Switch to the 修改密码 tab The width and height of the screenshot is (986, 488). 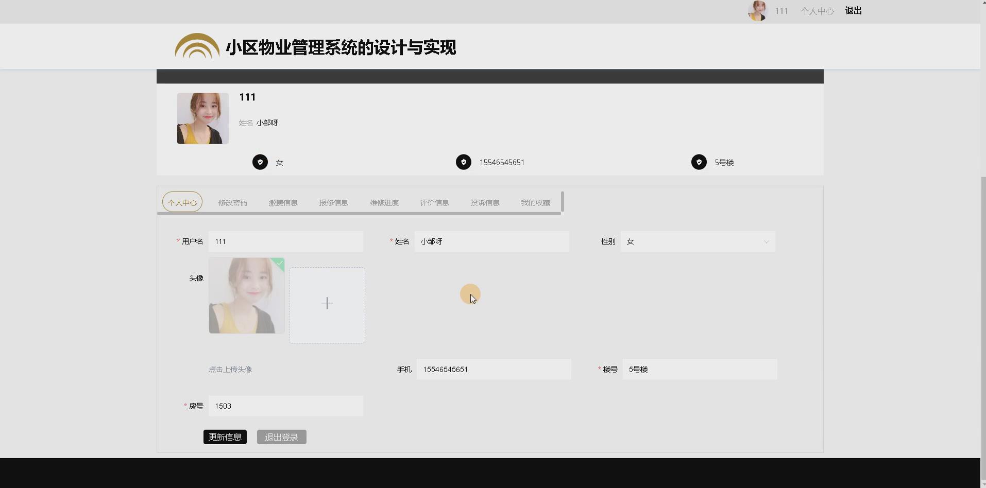[232, 202]
